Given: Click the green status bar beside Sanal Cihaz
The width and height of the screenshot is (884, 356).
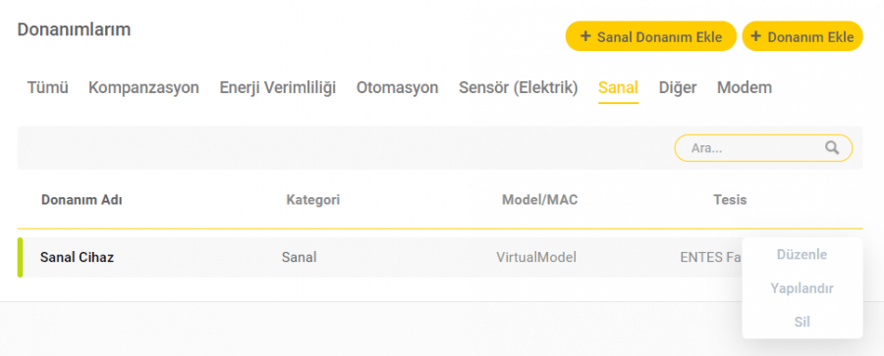Looking at the screenshot, I should pos(21,257).
